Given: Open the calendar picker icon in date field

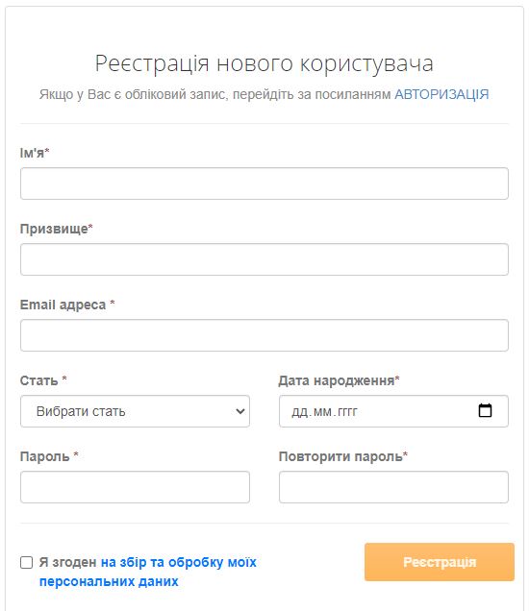Looking at the screenshot, I should pos(485,410).
